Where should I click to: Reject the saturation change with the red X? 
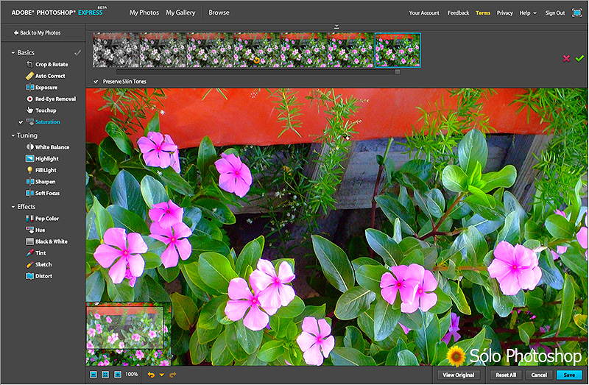click(566, 58)
